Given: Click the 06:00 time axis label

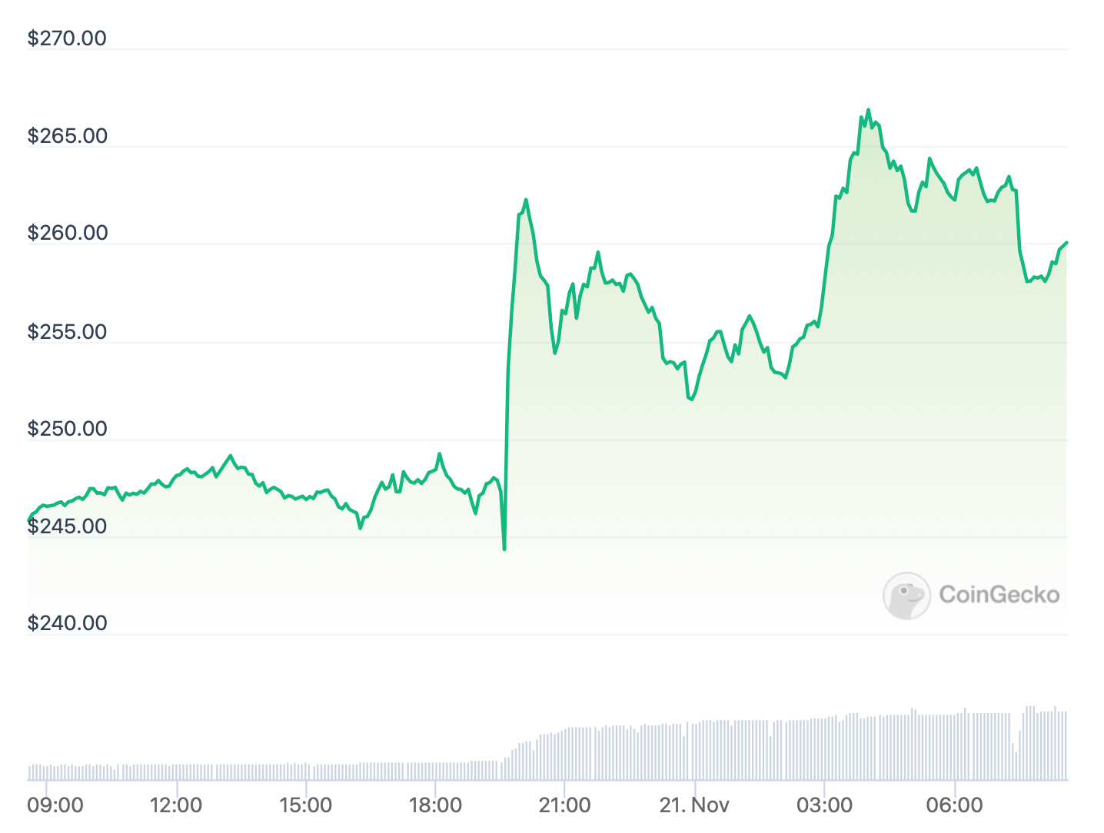Looking at the screenshot, I should [954, 805].
